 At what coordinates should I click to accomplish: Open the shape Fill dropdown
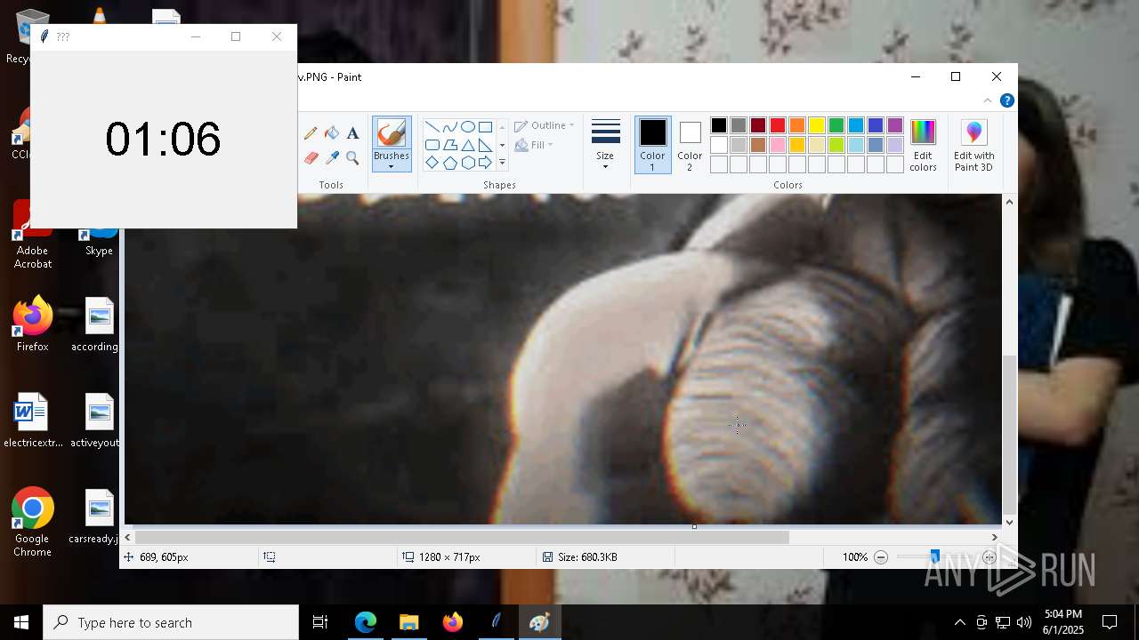tap(534, 145)
